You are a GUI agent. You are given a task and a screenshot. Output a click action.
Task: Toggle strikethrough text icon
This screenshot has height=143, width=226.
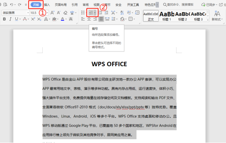click(25, 19)
